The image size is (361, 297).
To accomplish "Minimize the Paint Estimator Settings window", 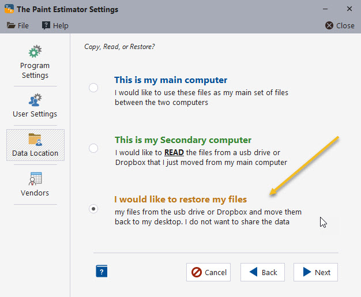I will [x=325, y=9].
